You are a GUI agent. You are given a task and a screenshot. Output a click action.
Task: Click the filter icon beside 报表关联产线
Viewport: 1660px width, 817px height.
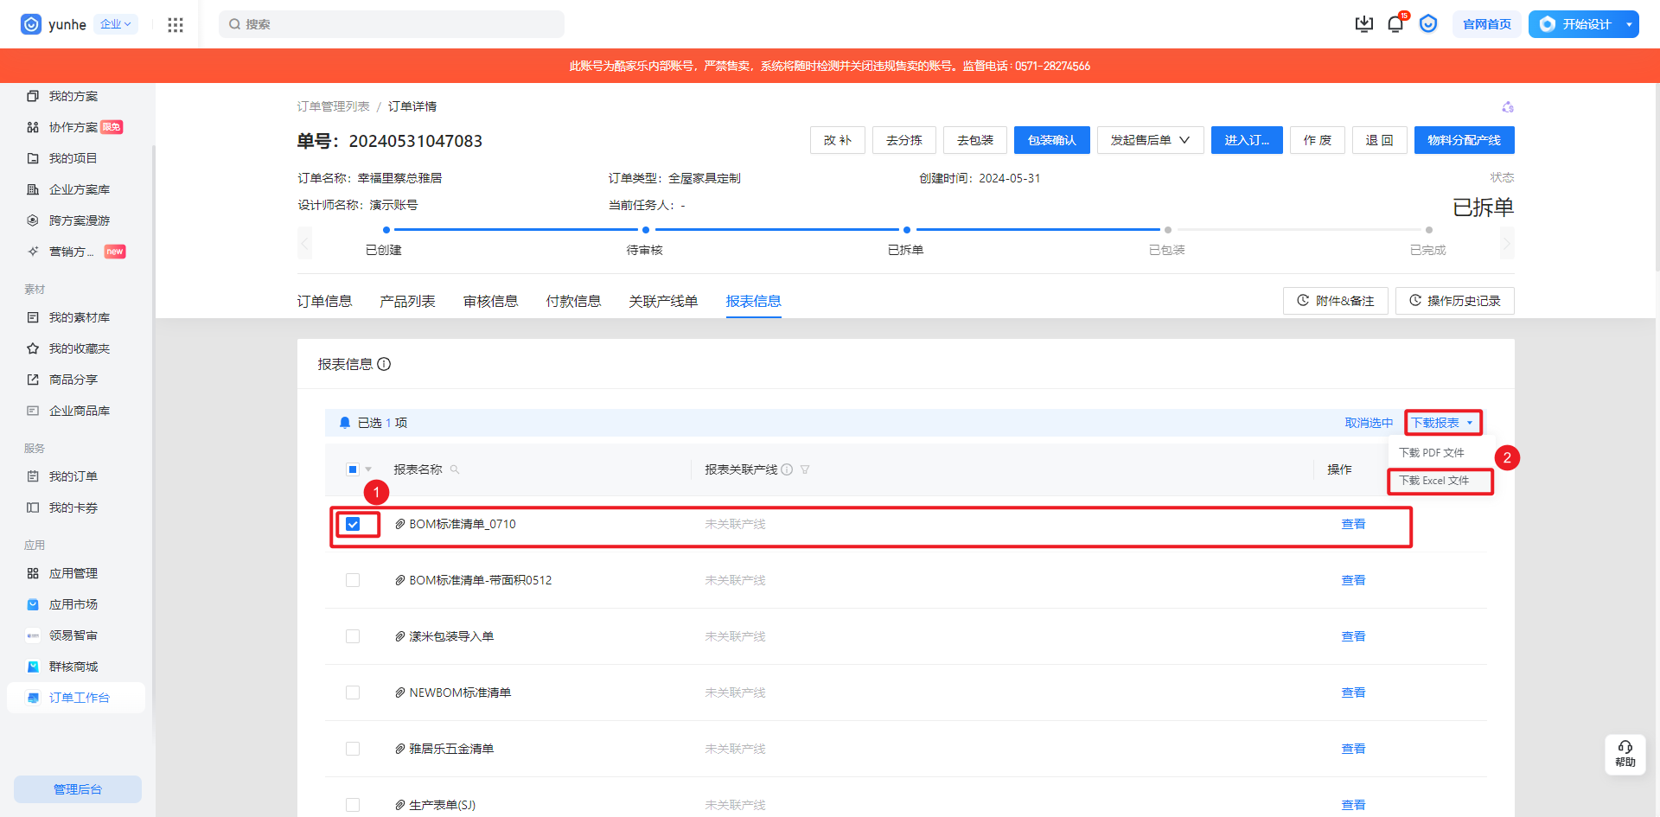[805, 469]
